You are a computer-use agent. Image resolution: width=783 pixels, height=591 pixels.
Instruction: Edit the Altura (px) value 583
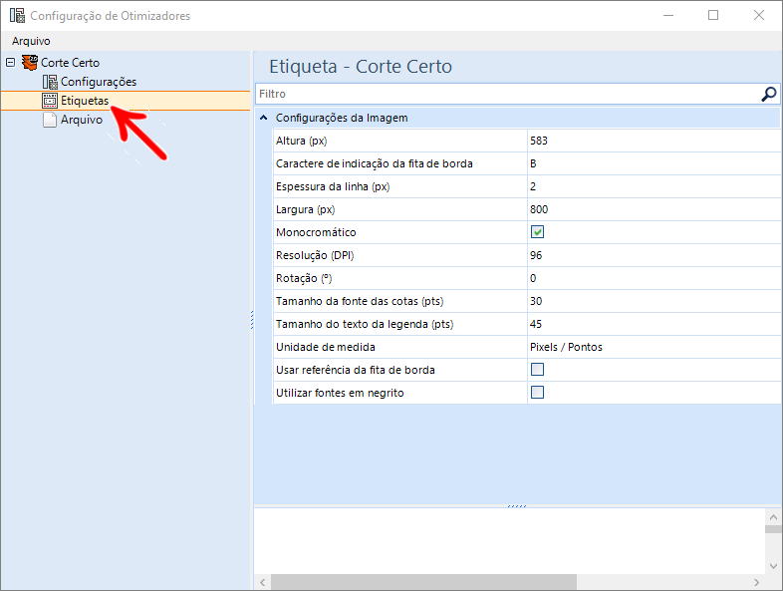(654, 141)
